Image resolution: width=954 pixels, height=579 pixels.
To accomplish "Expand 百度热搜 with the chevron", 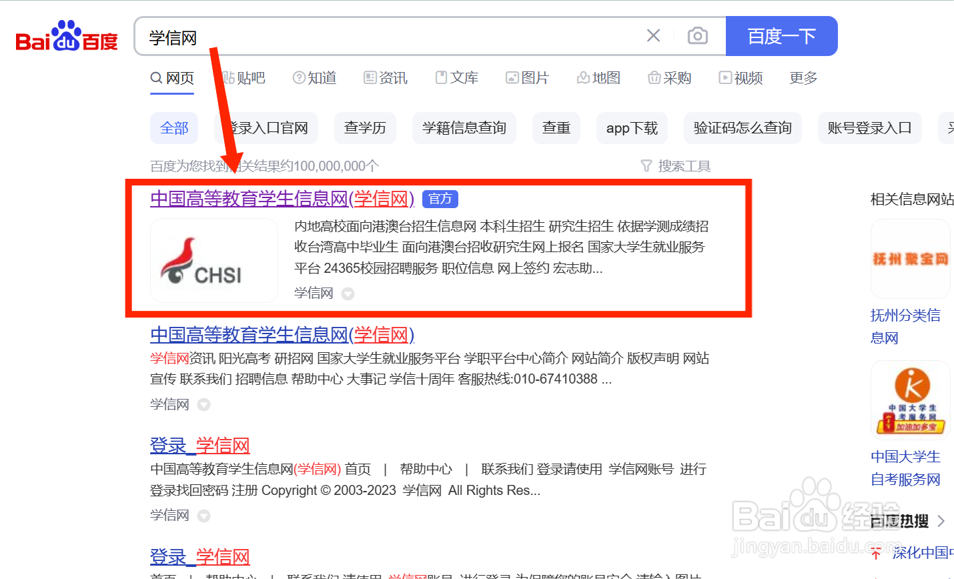I will (x=941, y=521).
